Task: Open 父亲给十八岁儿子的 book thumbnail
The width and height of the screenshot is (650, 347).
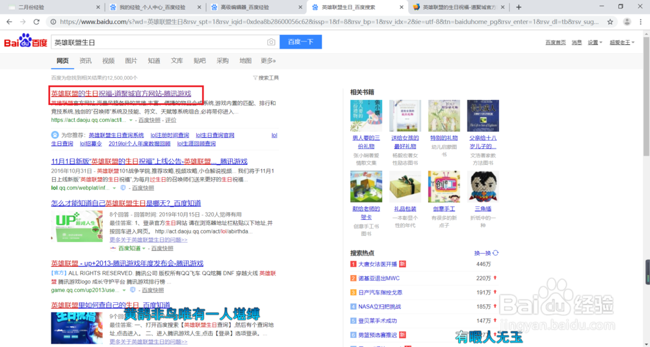Action: (x=483, y=116)
